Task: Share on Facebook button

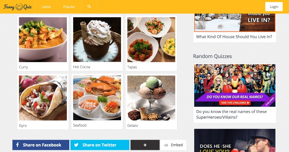Action: pyautogui.click(x=41, y=145)
